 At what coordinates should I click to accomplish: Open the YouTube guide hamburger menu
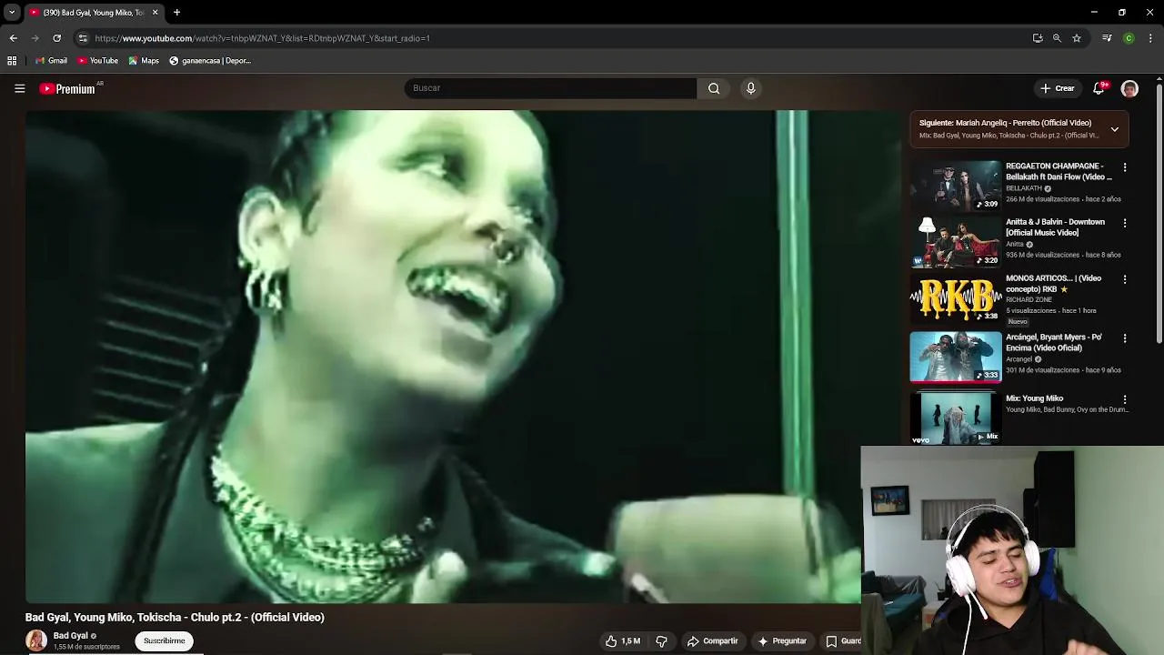[19, 88]
